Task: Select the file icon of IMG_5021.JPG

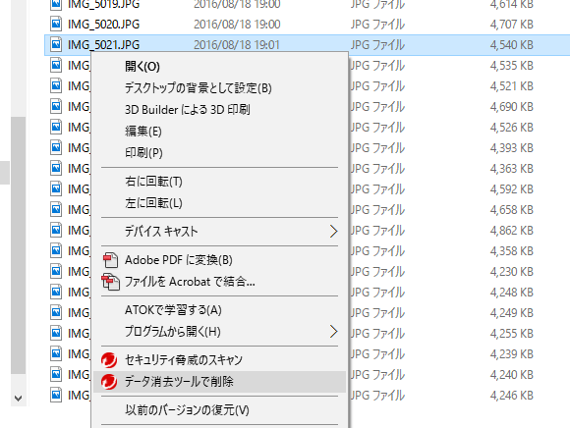Action: pyautogui.click(x=56, y=44)
